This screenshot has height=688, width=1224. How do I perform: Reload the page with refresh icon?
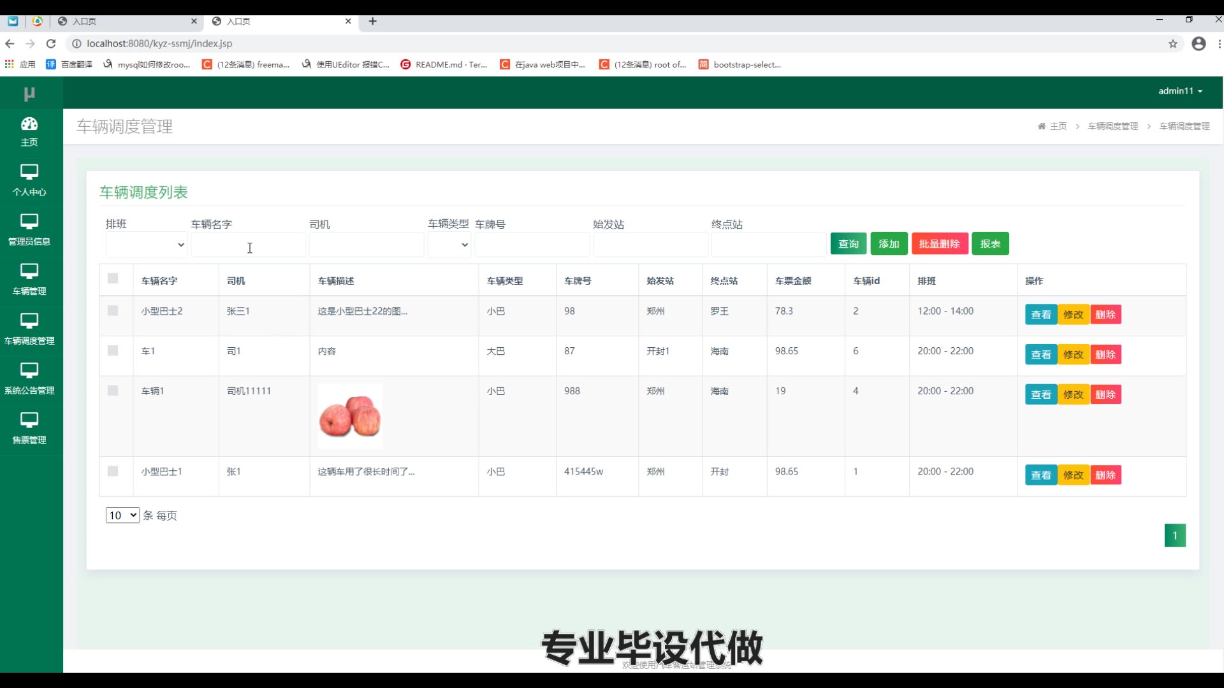pos(51,43)
